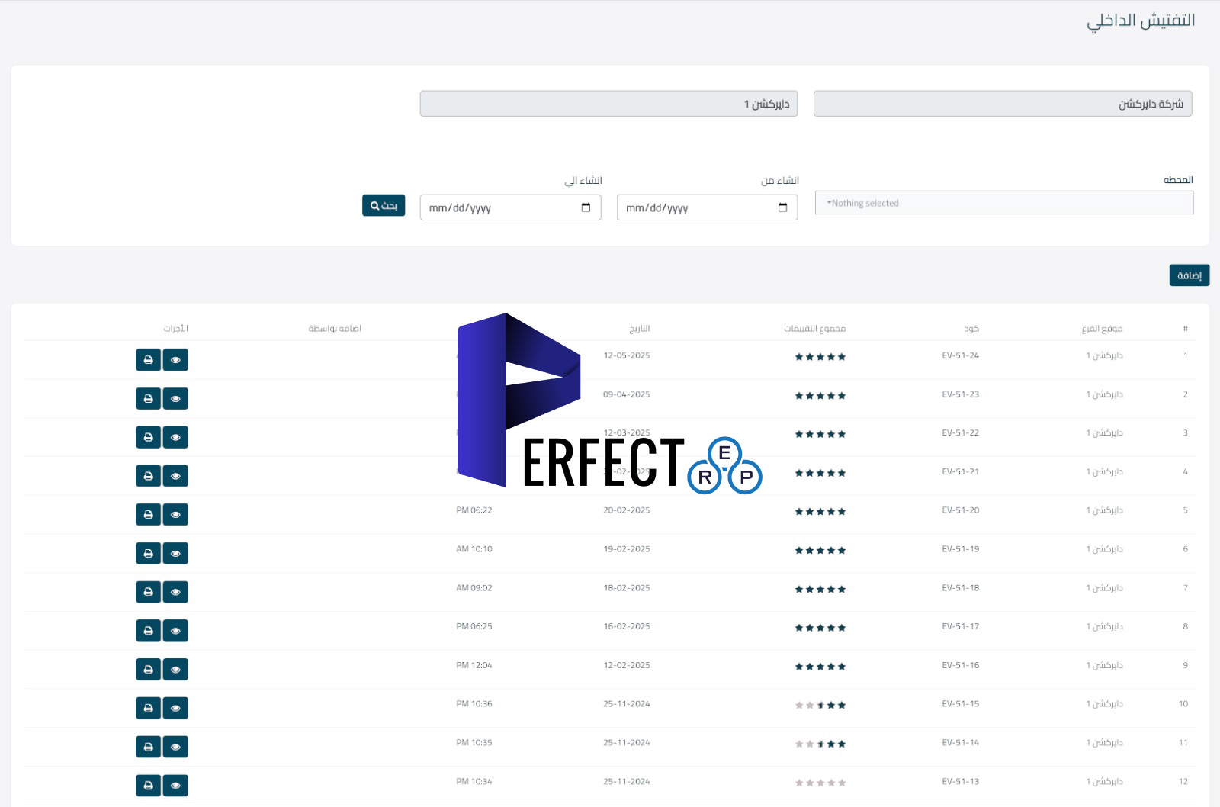This screenshot has height=807, width=1220.
Task: Print the EV-51-16 inspection record
Action: point(148,670)
